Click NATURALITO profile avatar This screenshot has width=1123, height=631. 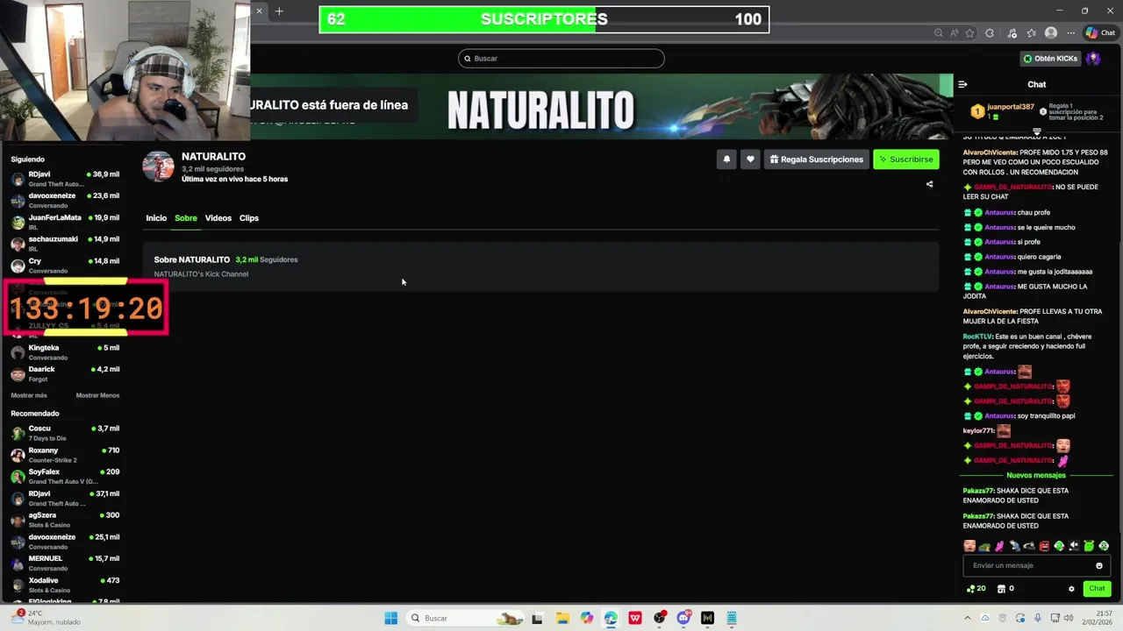coord(158,166)
